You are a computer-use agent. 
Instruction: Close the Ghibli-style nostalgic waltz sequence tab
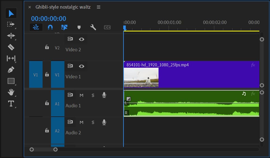coord(30,7)
